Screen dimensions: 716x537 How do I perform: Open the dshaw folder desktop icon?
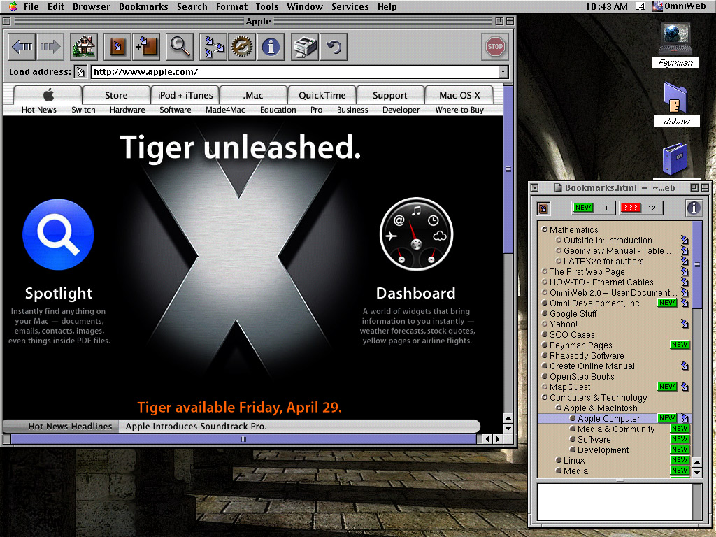click(x=676, y=97)
